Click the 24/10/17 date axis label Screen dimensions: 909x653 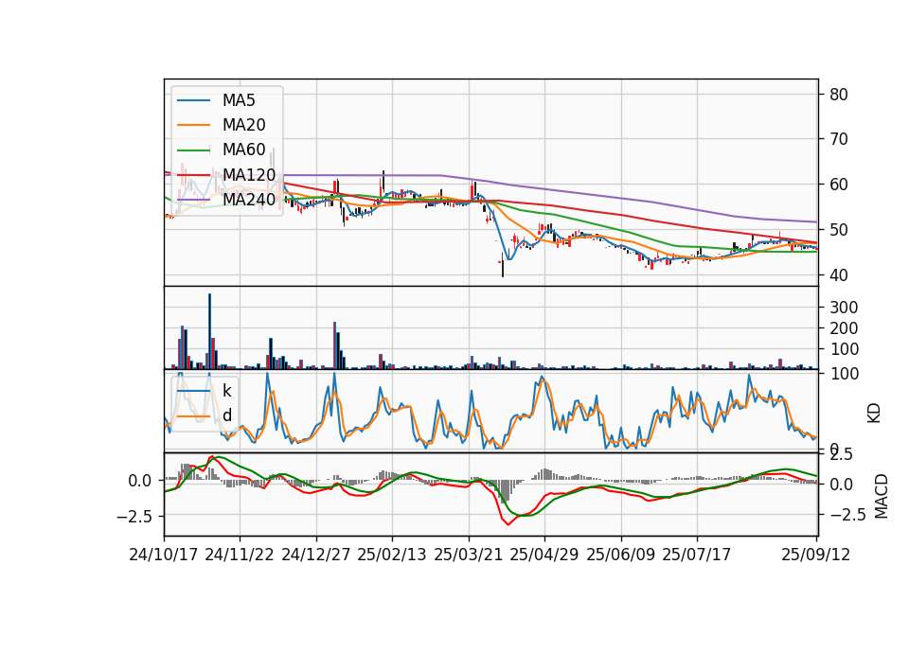(x=164, y=555)
